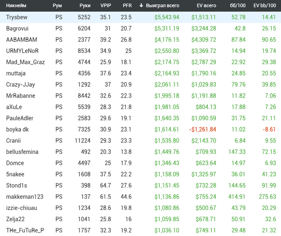Select player MrRabanne nickname

(x=20, y=96)
